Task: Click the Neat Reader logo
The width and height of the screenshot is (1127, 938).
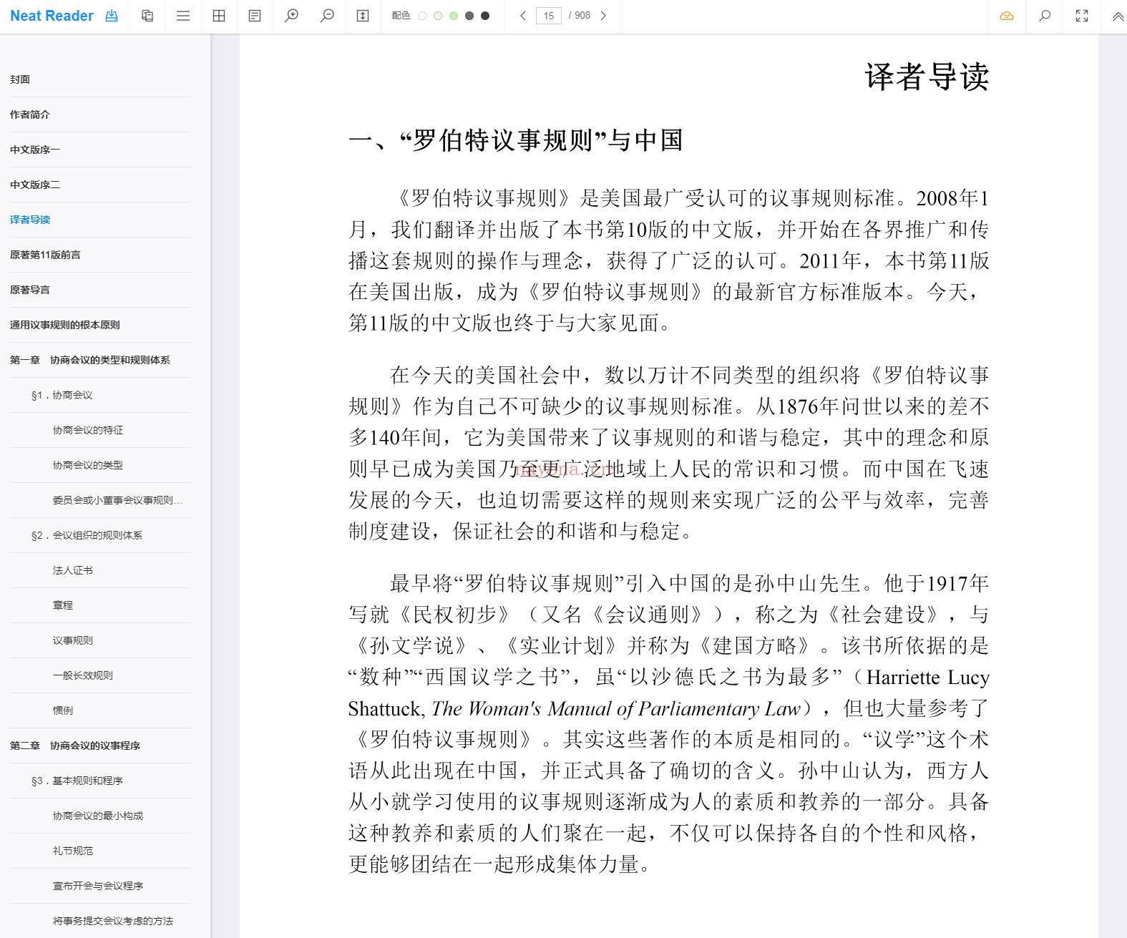Action: pos(52,16)
